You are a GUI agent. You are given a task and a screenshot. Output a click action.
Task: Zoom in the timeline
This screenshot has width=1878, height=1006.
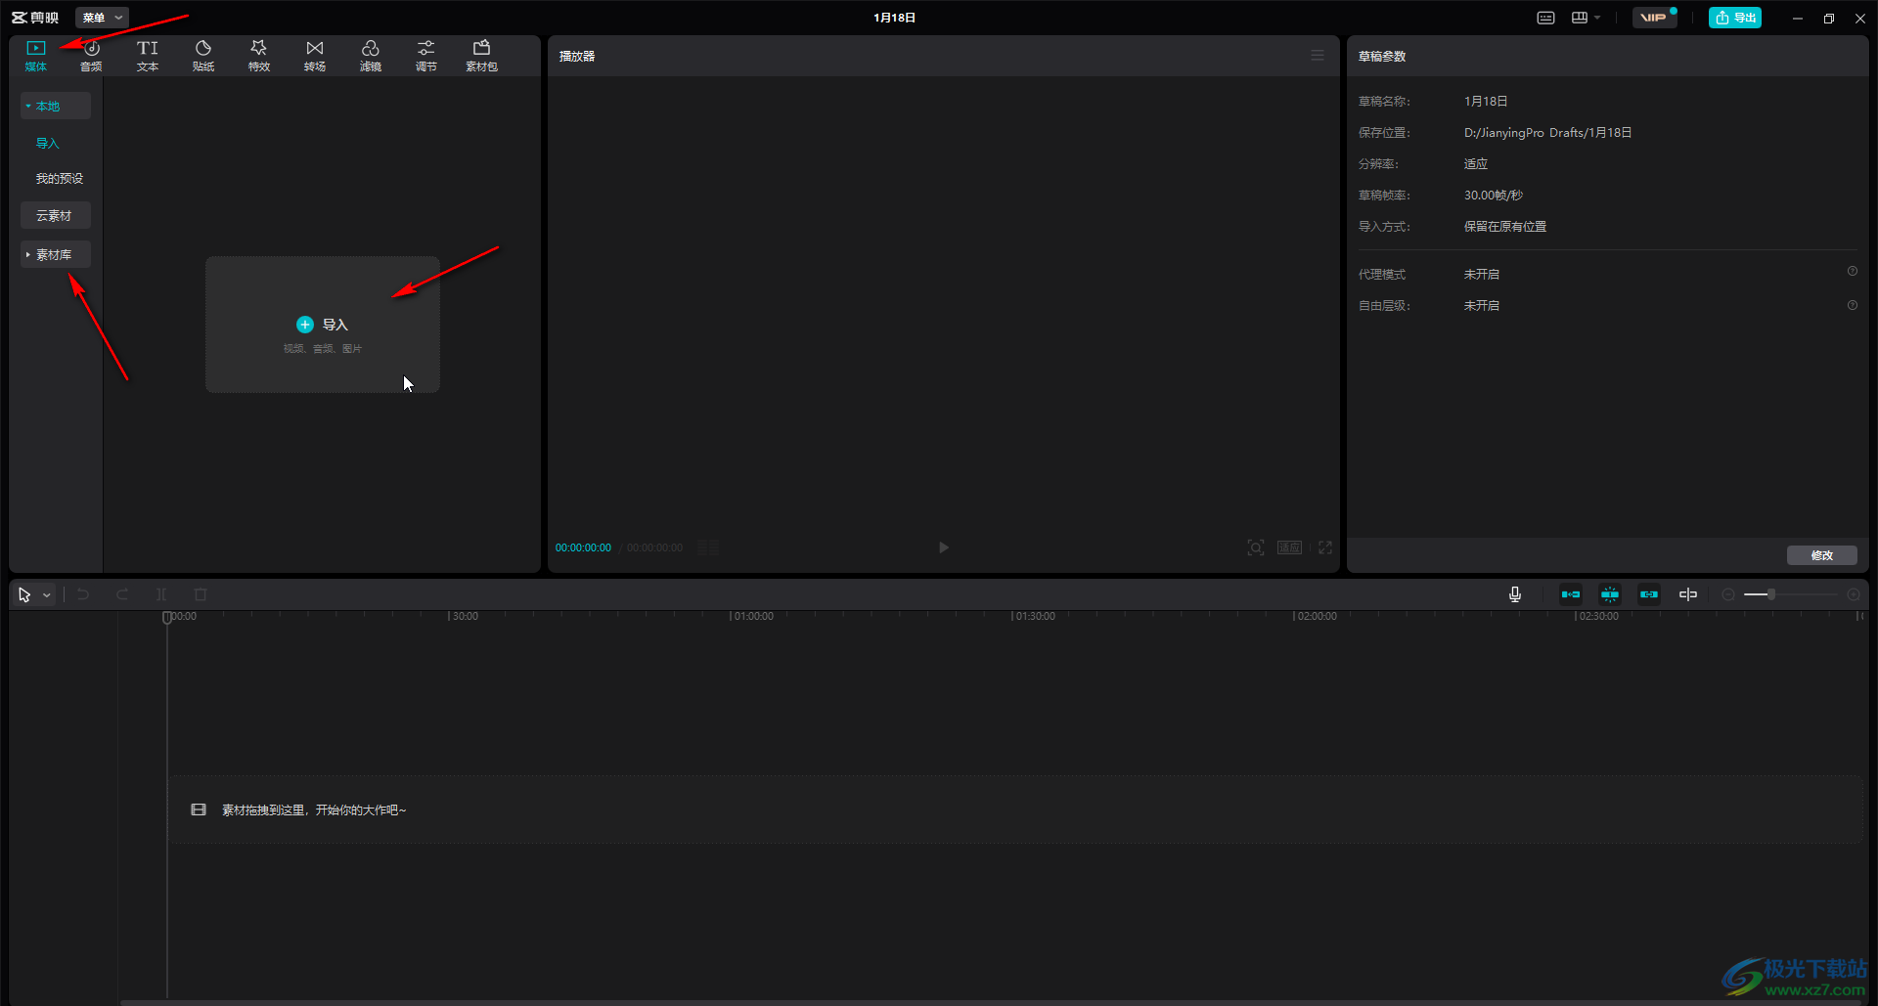click(1854, 594)
